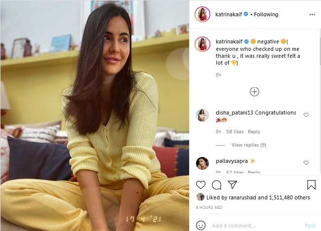321x231 pixels.
Task: Load more comments with plus circle
Action: (254, 92)
